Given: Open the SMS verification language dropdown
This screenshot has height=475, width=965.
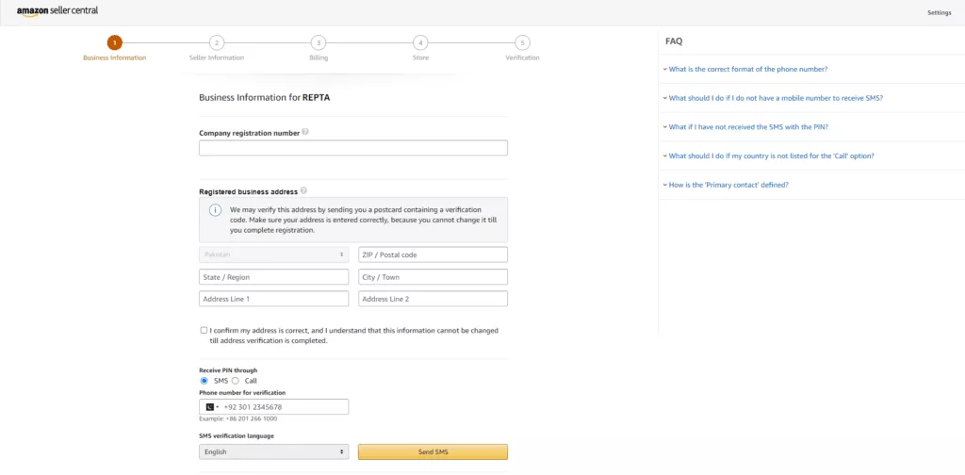Looking at the screenshot, I should click(274, 451).
